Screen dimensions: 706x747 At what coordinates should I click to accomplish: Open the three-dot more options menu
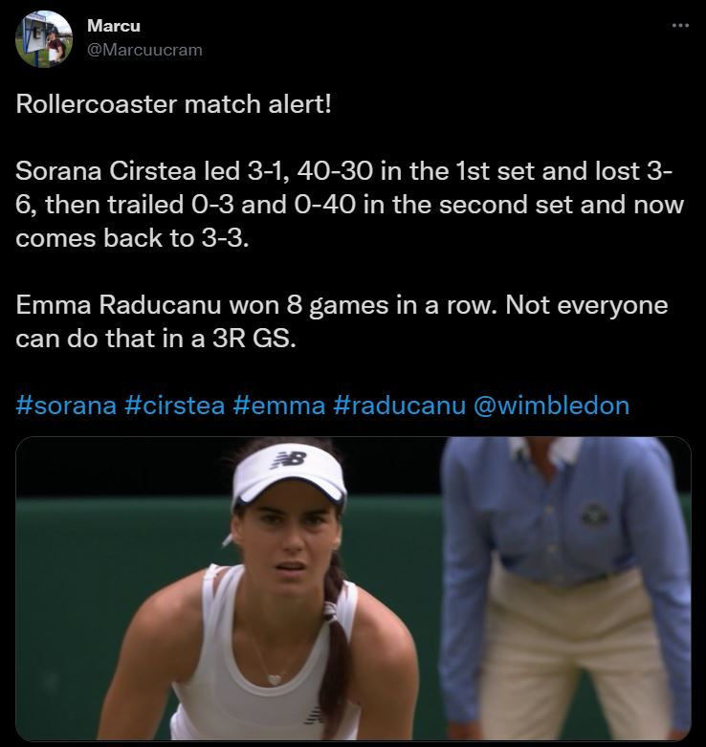680,26
